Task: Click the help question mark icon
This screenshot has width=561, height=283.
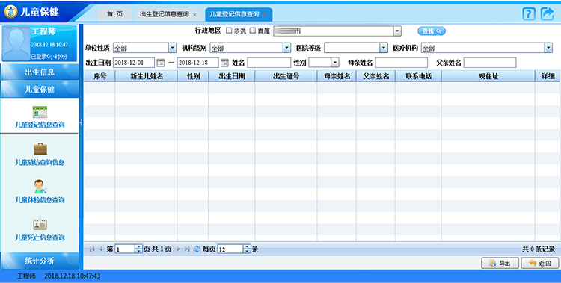Action: (x=529, y=13)
